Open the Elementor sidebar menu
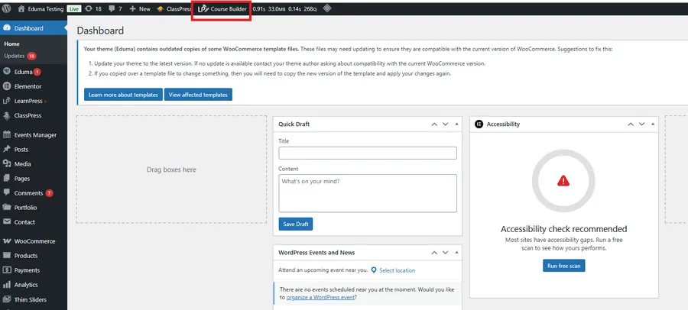Viewport: 688px width, 310px height. 34,86
